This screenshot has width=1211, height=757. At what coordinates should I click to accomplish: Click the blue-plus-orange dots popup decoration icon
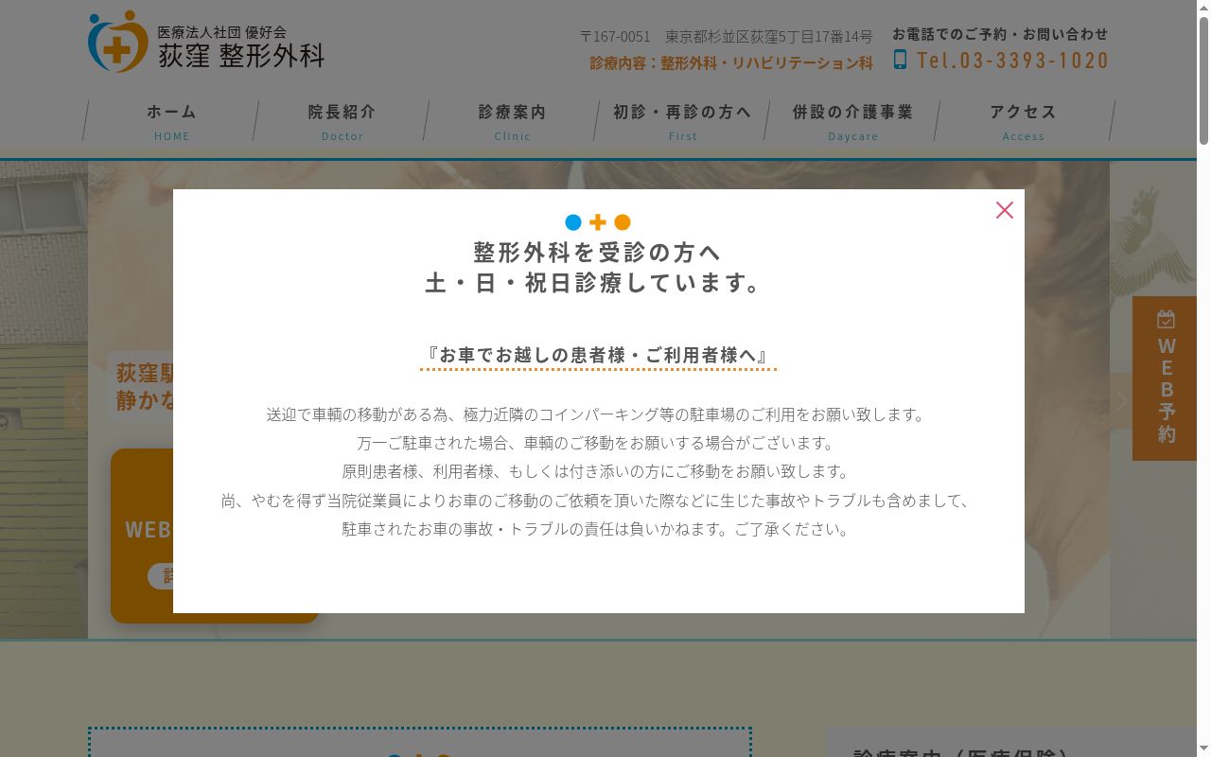point(598,222)
